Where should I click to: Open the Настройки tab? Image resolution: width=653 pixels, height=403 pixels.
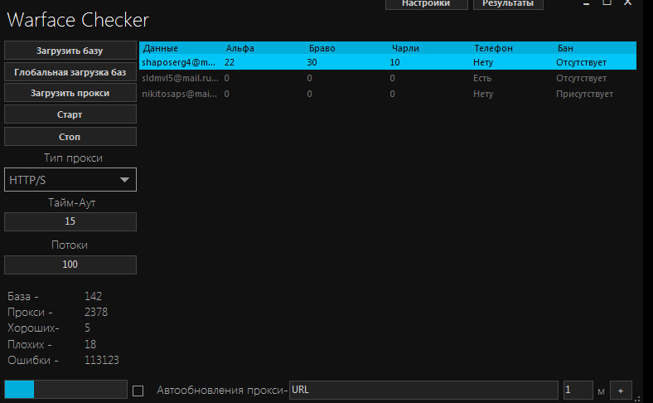point(427,4)
